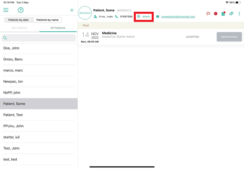This screenshot has width=244, height=169.
Task: Click the Attach button
Action: pos(144,17)
